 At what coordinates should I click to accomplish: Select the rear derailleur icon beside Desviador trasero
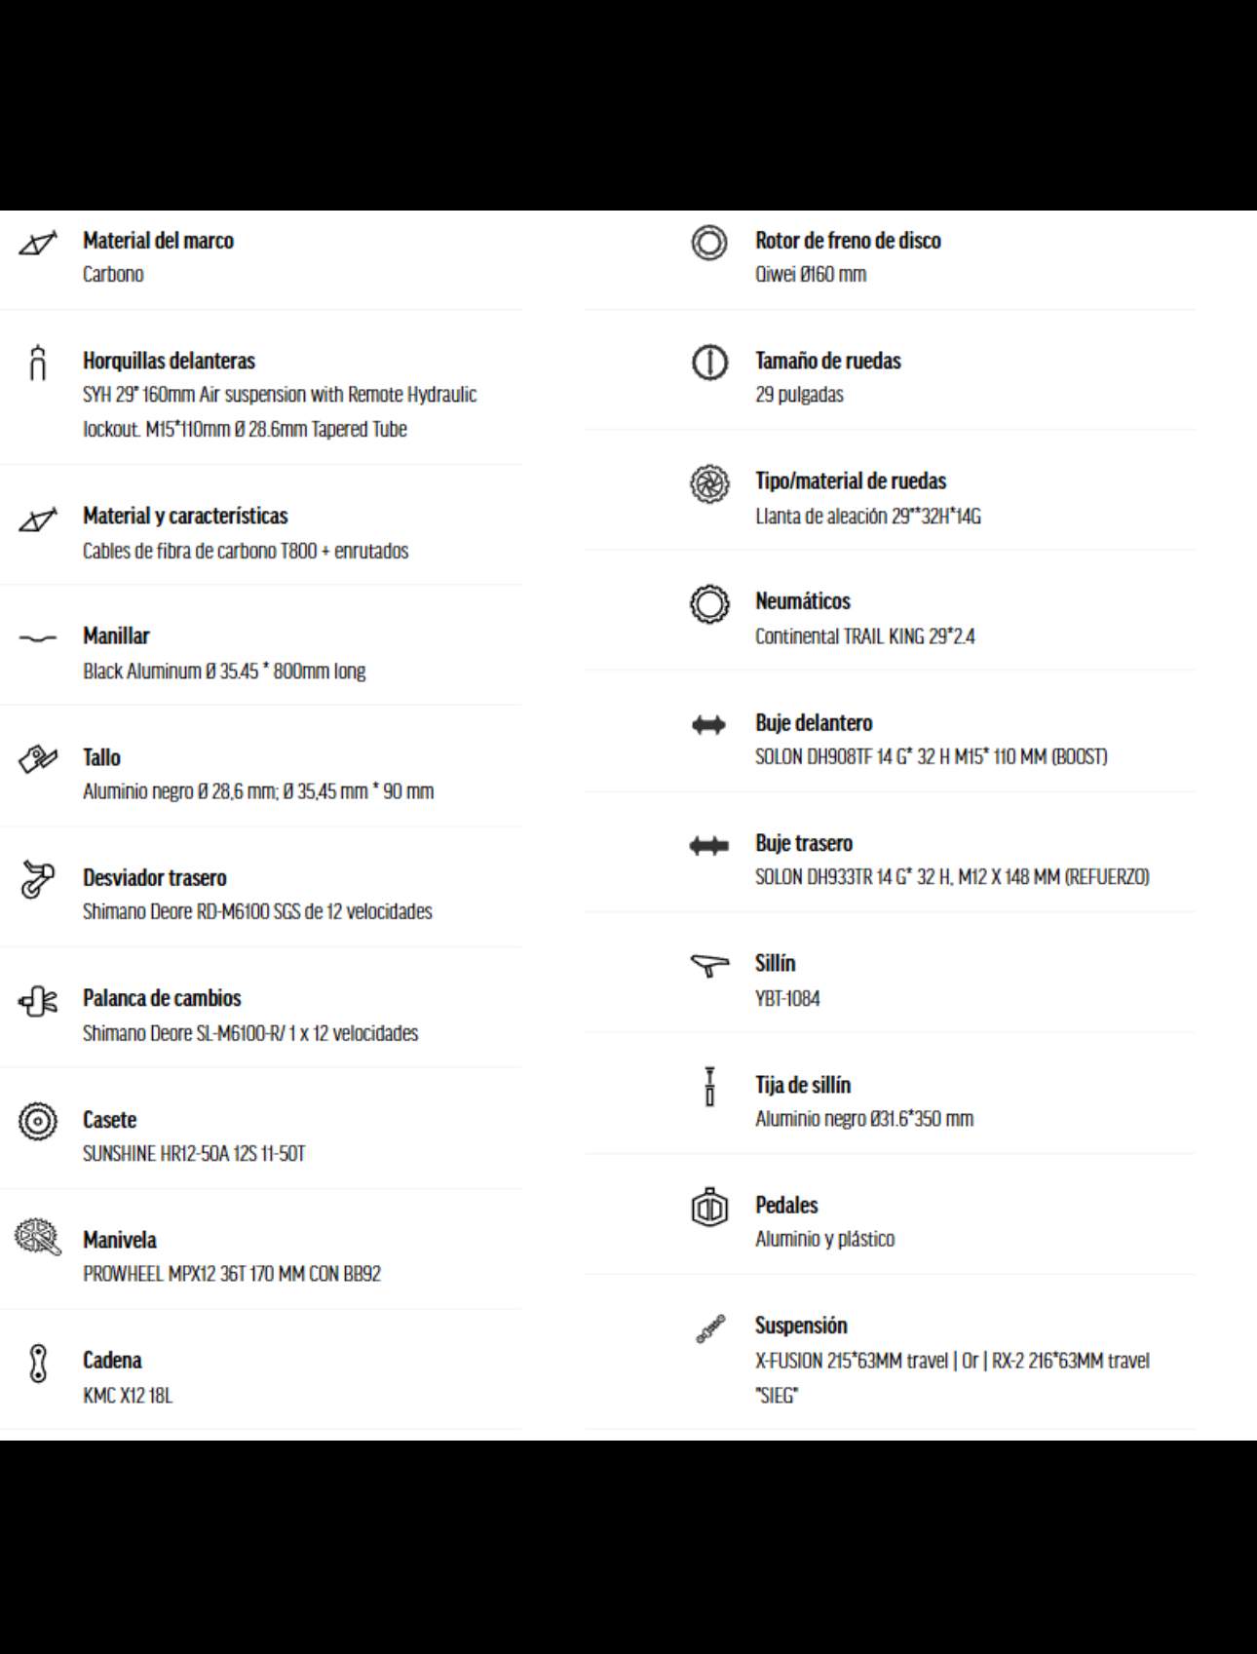pyautogui.click(x=37, y=879)
